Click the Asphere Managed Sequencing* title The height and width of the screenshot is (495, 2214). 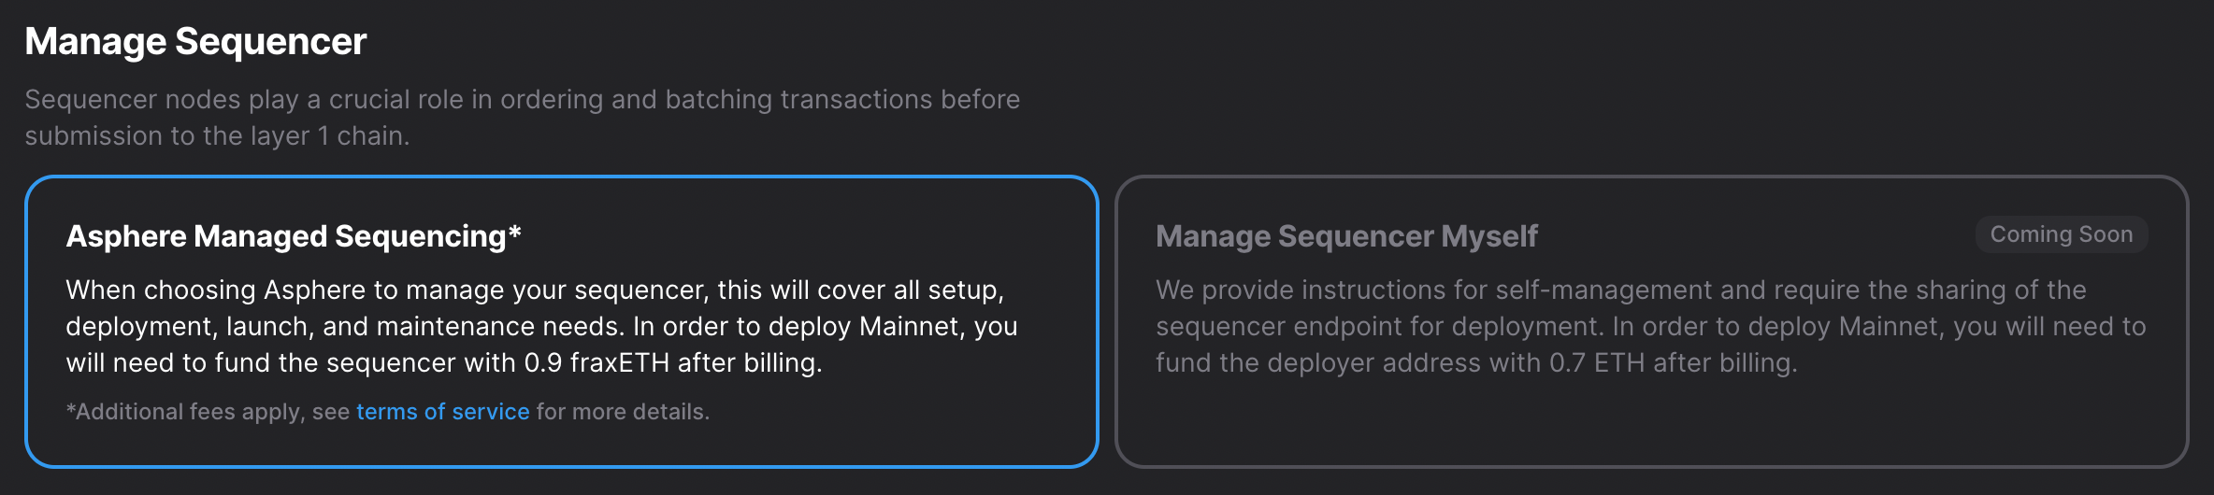(x=294, y=236)
